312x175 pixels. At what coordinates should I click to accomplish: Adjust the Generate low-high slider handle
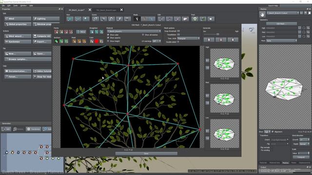click(x=218, y=35)
